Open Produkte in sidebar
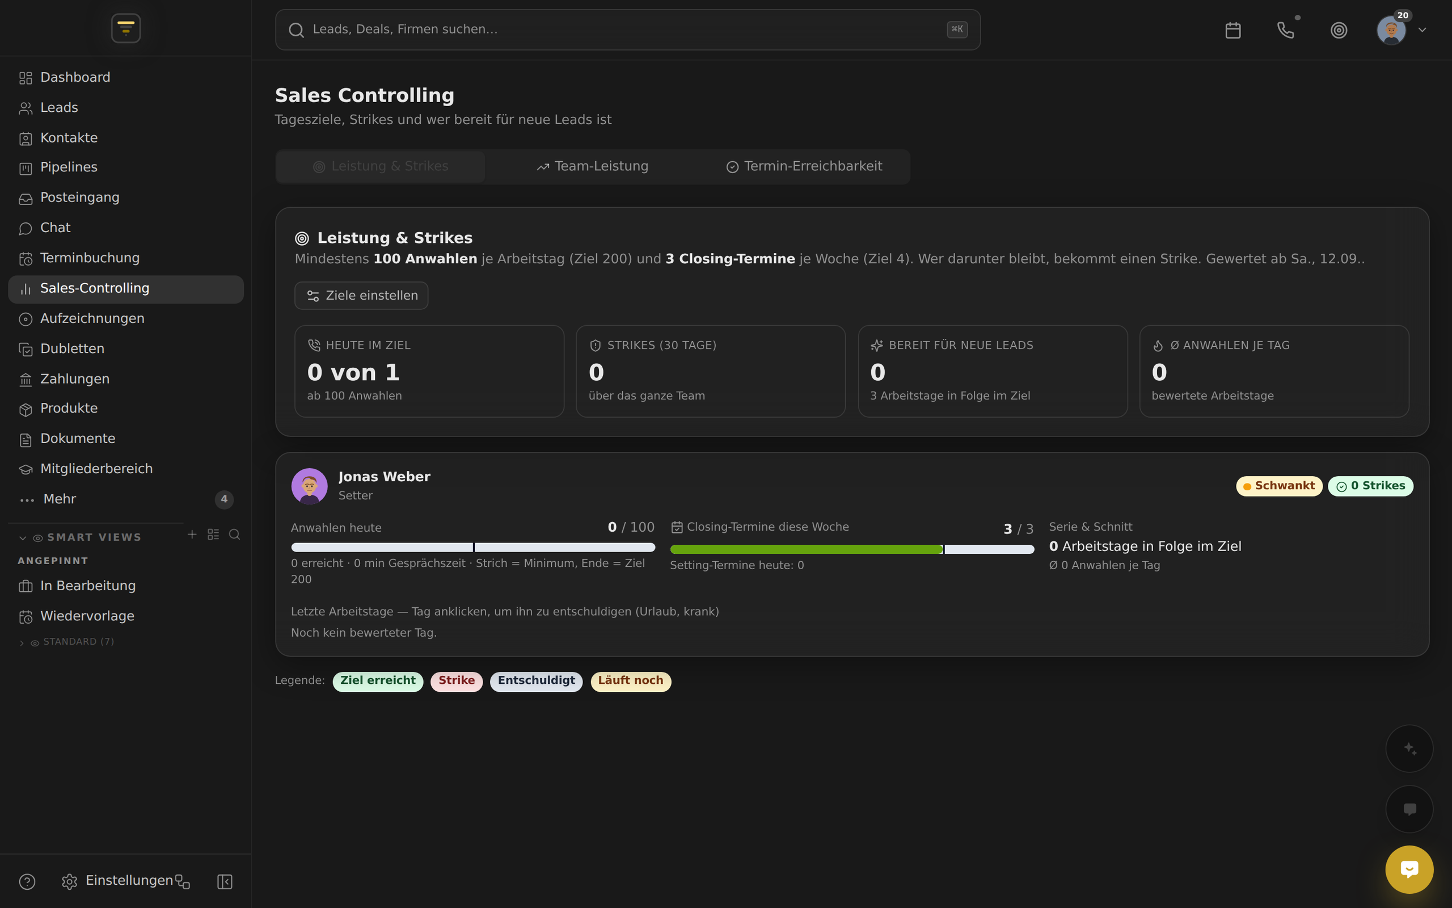Image resolution: width=1452 pixels, height=908 pixels. (126, 409)
